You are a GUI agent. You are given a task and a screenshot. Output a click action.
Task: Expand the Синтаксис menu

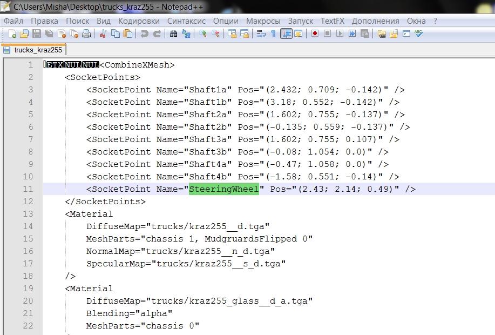tap(186, 21)
